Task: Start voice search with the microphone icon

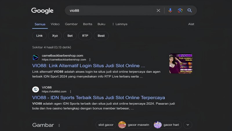Action: pyautogui.click(x=170, y=10)
